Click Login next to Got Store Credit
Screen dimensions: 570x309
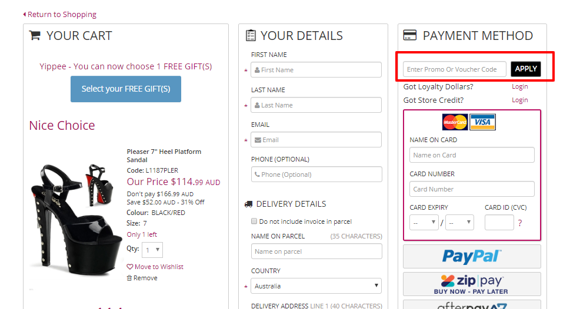tap(519, 100)
